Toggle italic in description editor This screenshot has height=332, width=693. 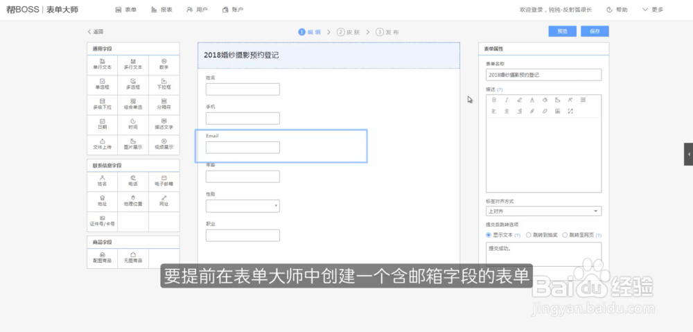(x=507, y=100)
